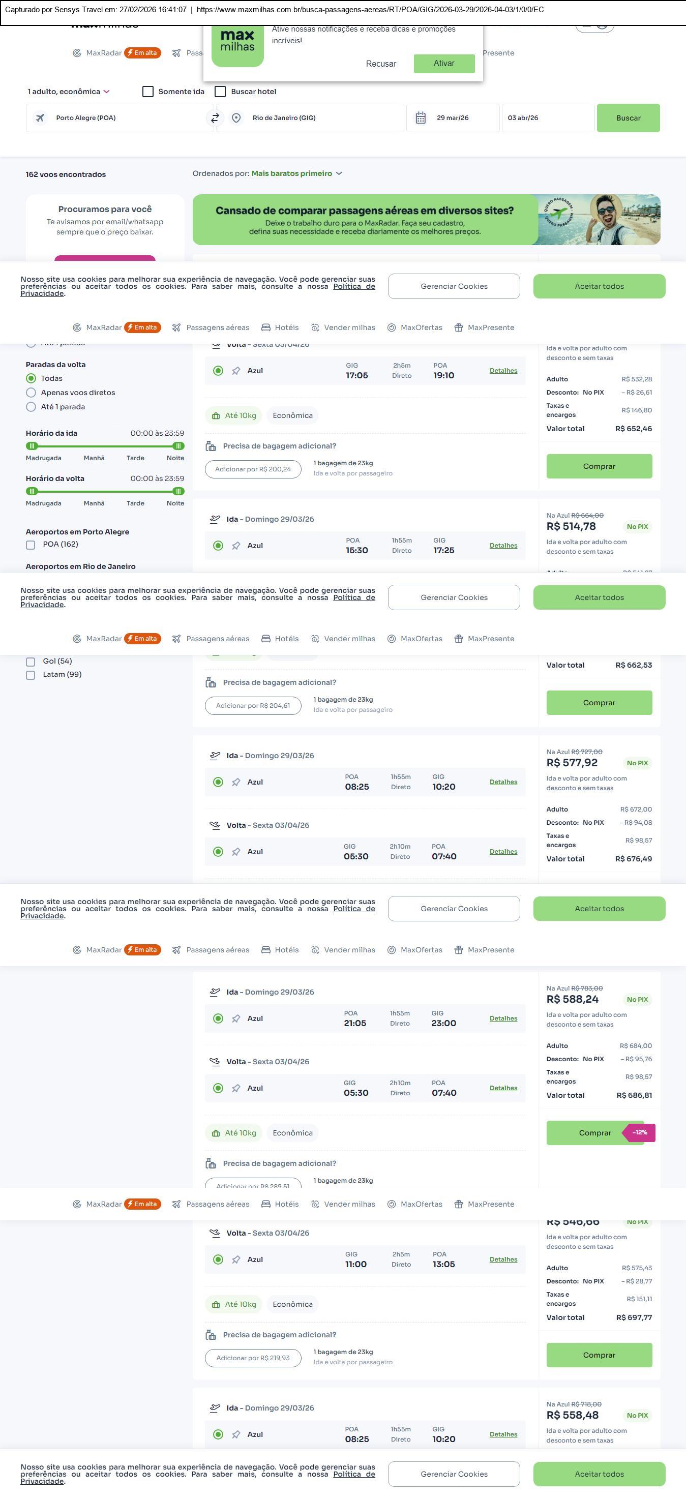
Task: Check the 'Somente ida' checkbox
Action: [x=148, y=92]
